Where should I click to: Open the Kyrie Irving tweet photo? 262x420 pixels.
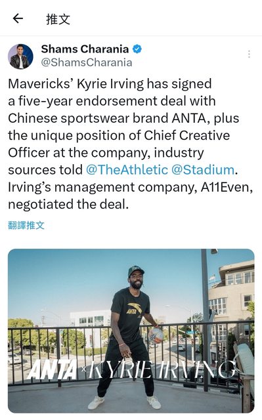tap(131, 331)
